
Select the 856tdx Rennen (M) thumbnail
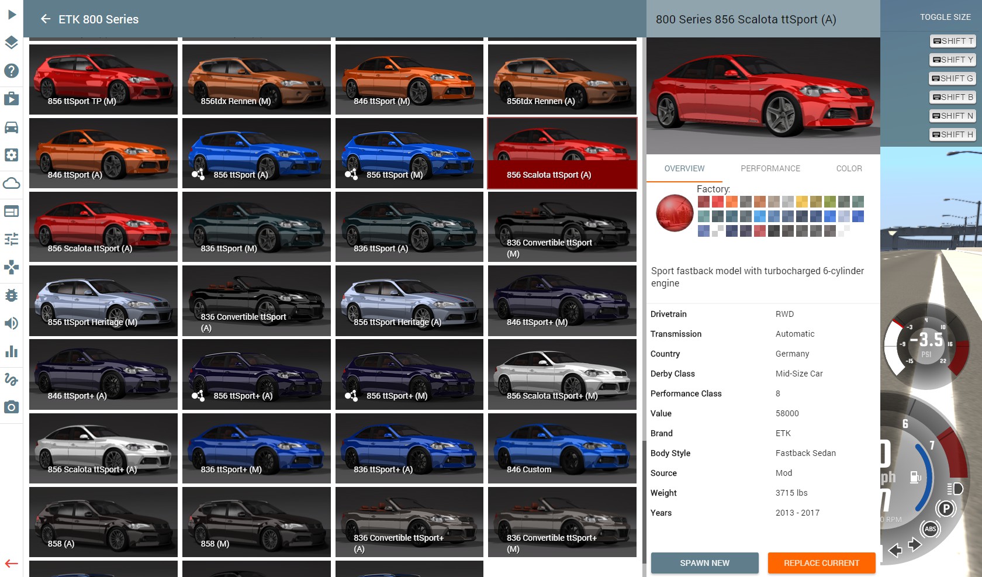click(257, 80)
